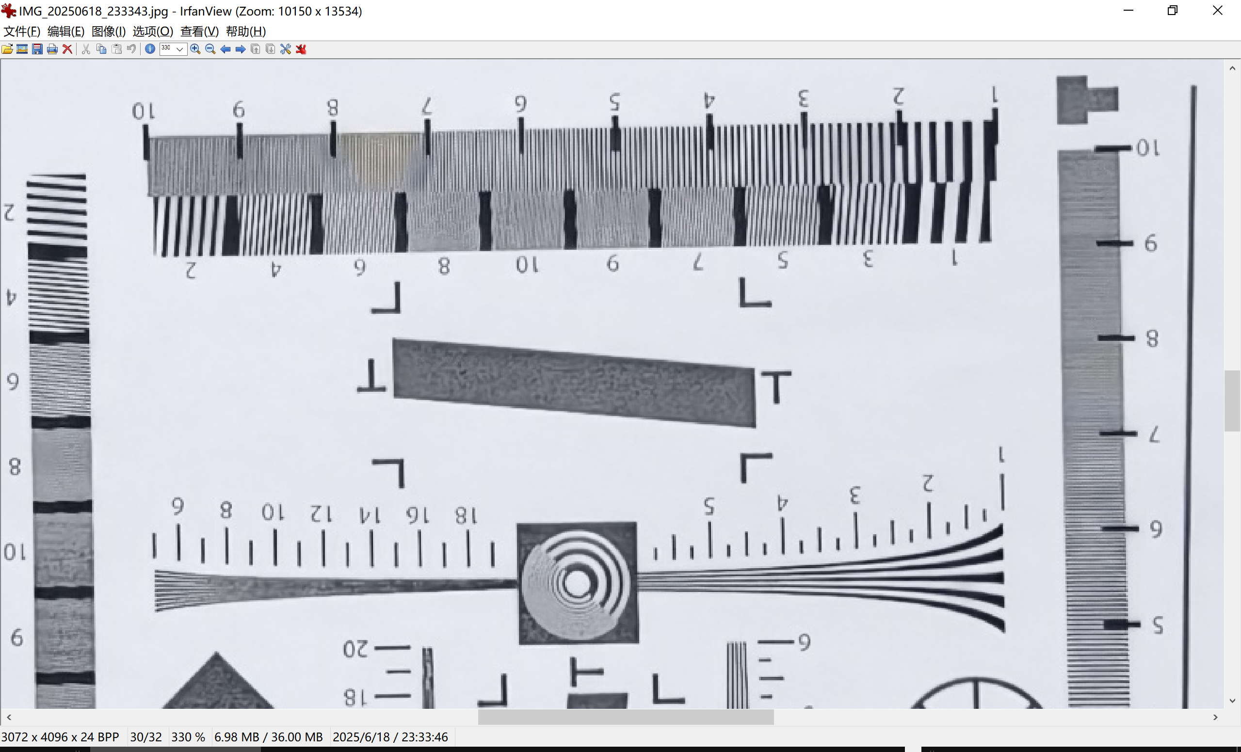The width and height of the screenshot is (1241, 752).
Task: Click the Copy icon in toolbar
Action: click(x=101, y=49)
